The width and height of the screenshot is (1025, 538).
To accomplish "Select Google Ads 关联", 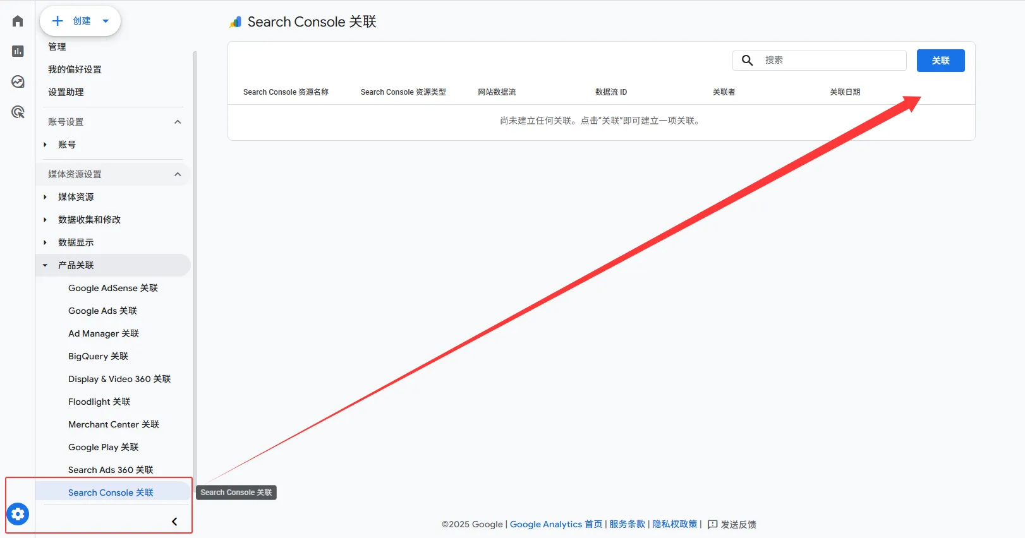I will 102,311.
